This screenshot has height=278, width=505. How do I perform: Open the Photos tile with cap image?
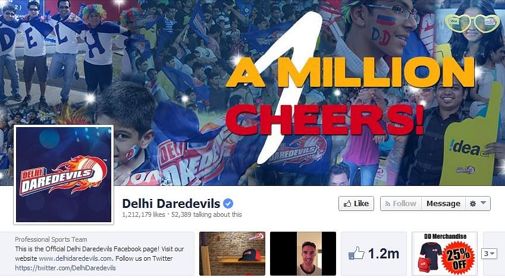point(232,254)
